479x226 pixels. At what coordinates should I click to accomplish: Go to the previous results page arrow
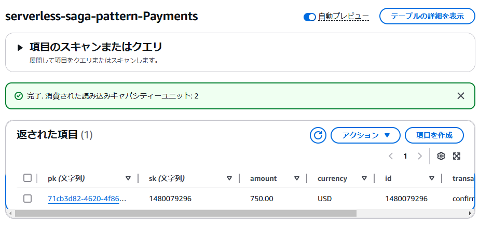(391, 156)
